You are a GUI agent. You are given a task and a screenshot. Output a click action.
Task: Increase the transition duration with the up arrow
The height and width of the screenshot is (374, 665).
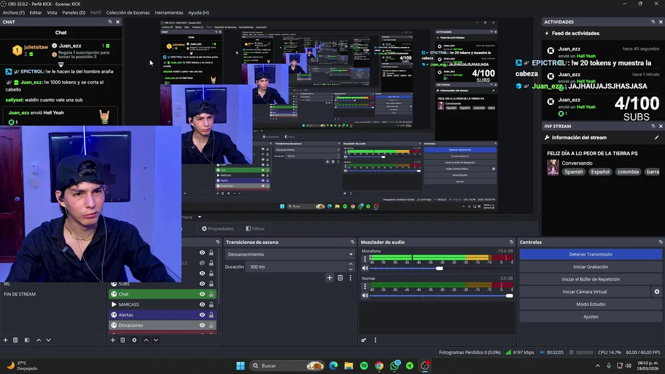[x=351, y=264]
